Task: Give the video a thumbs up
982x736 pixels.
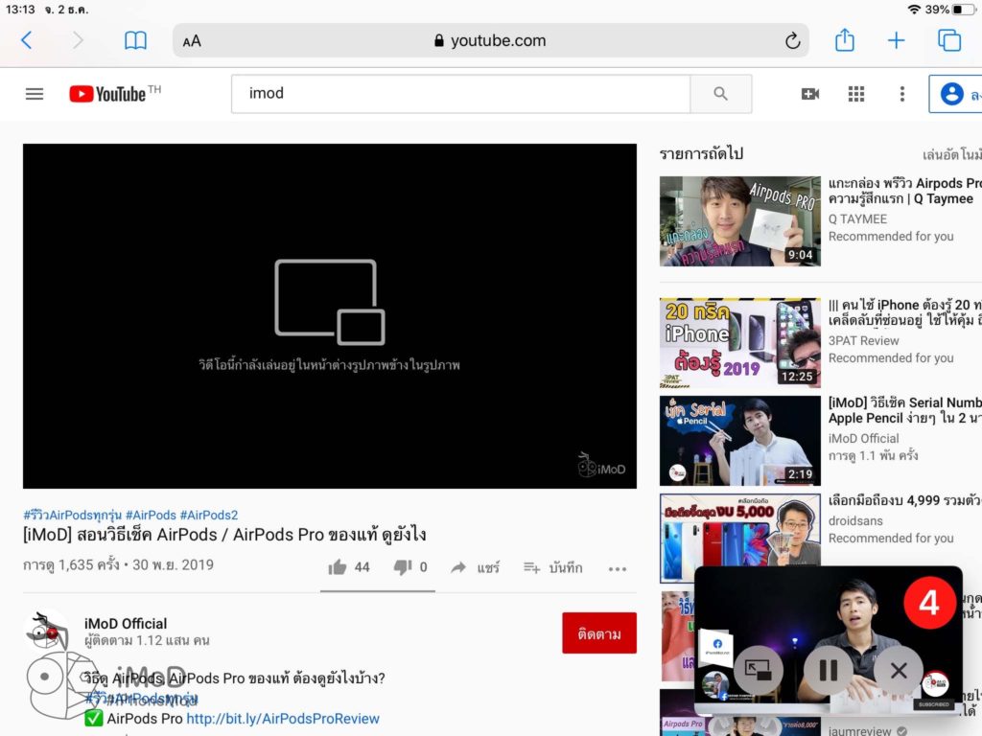Action: click(338, 566)
